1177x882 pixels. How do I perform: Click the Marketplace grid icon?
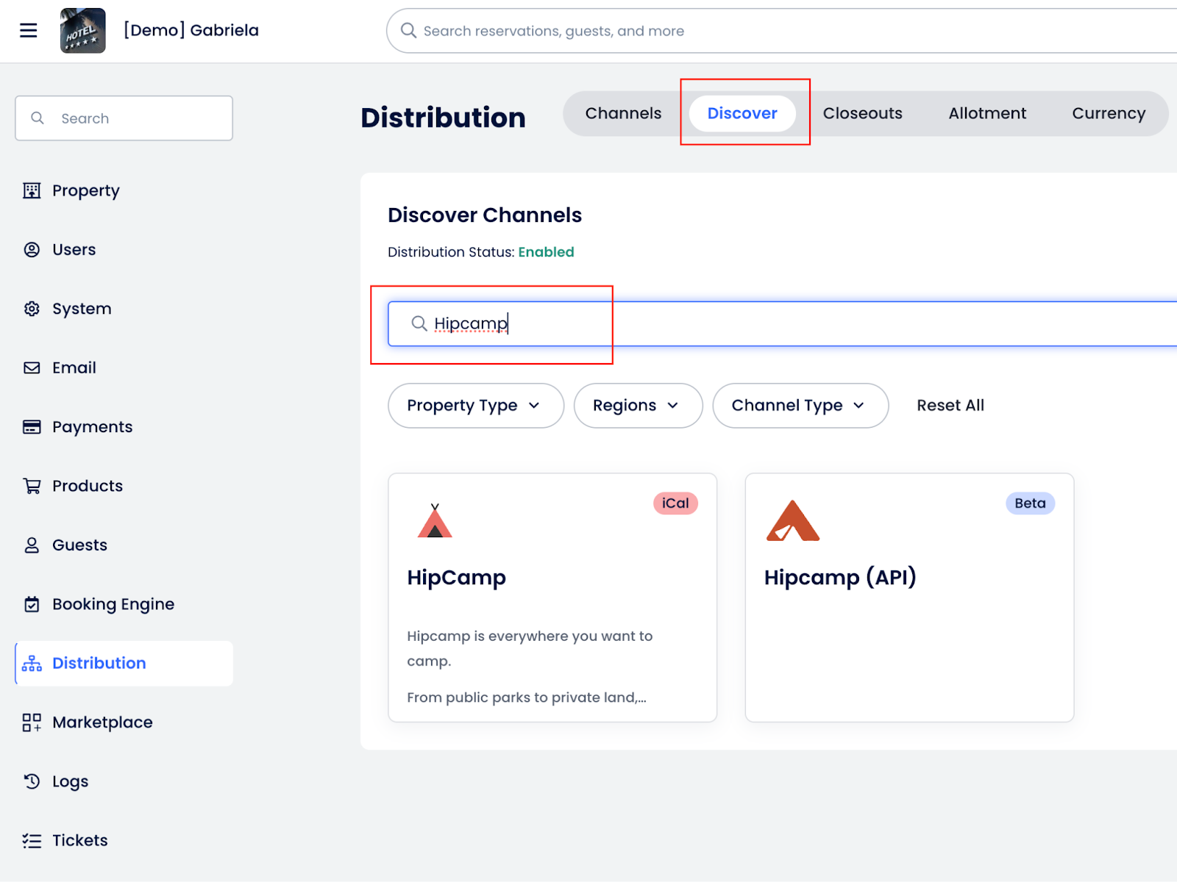tap(32, 723)
